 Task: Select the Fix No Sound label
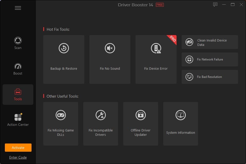[110, 69]
